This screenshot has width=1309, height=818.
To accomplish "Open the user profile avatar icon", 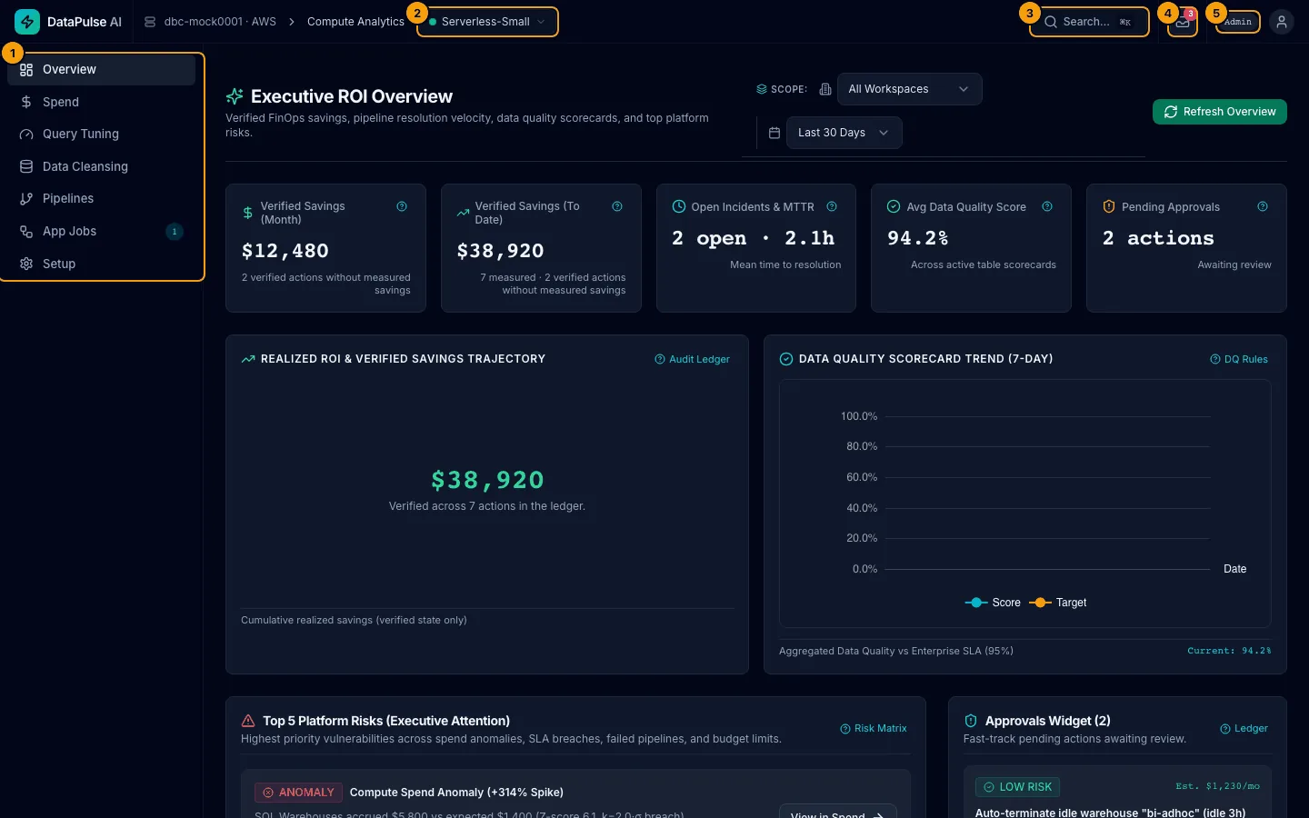I will [x=1282, y=22].
